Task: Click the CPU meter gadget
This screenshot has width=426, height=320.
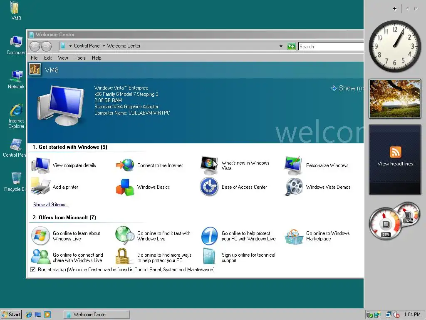Action: click(x=394, y=221)
